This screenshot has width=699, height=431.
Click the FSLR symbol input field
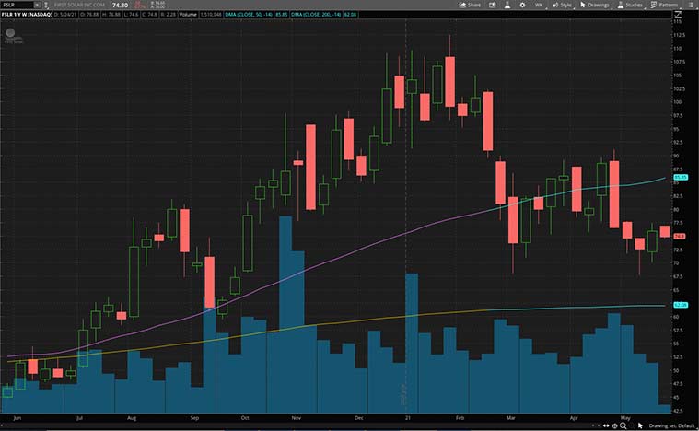17,5
